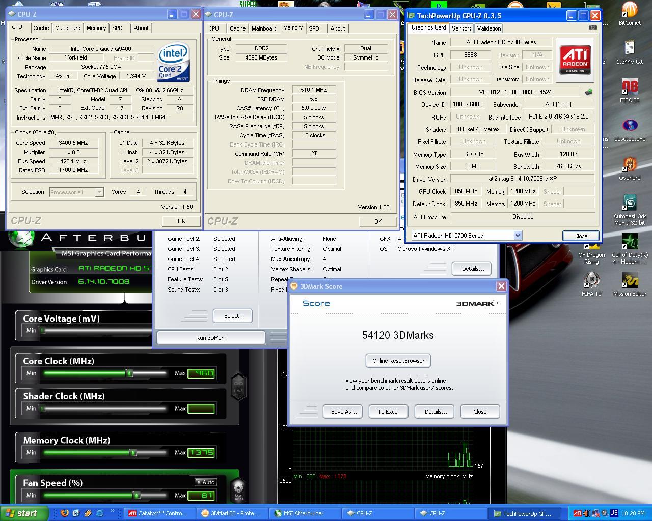Toggle the Auto fan speed button
The width and height of the screenshot is (652, 521).
(x=206, y=482)
